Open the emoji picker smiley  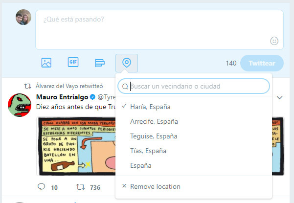point(274,41)
